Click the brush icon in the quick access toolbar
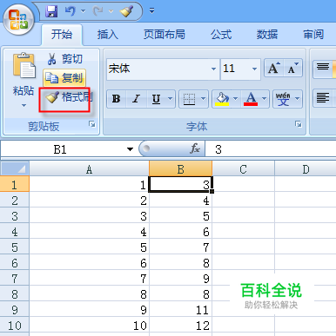Image resolution: width=336 pixels, height=336 pixels. [x=126, y=11]
